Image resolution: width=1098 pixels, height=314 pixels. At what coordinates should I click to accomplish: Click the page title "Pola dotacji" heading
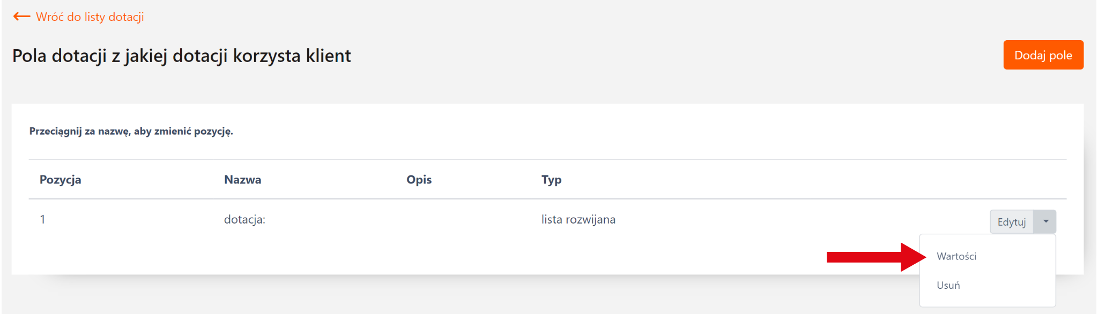181,56
